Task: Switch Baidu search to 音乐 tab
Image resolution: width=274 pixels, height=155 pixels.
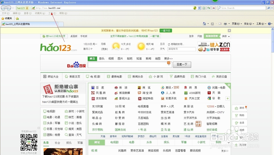Action: [x=102, y=59]
